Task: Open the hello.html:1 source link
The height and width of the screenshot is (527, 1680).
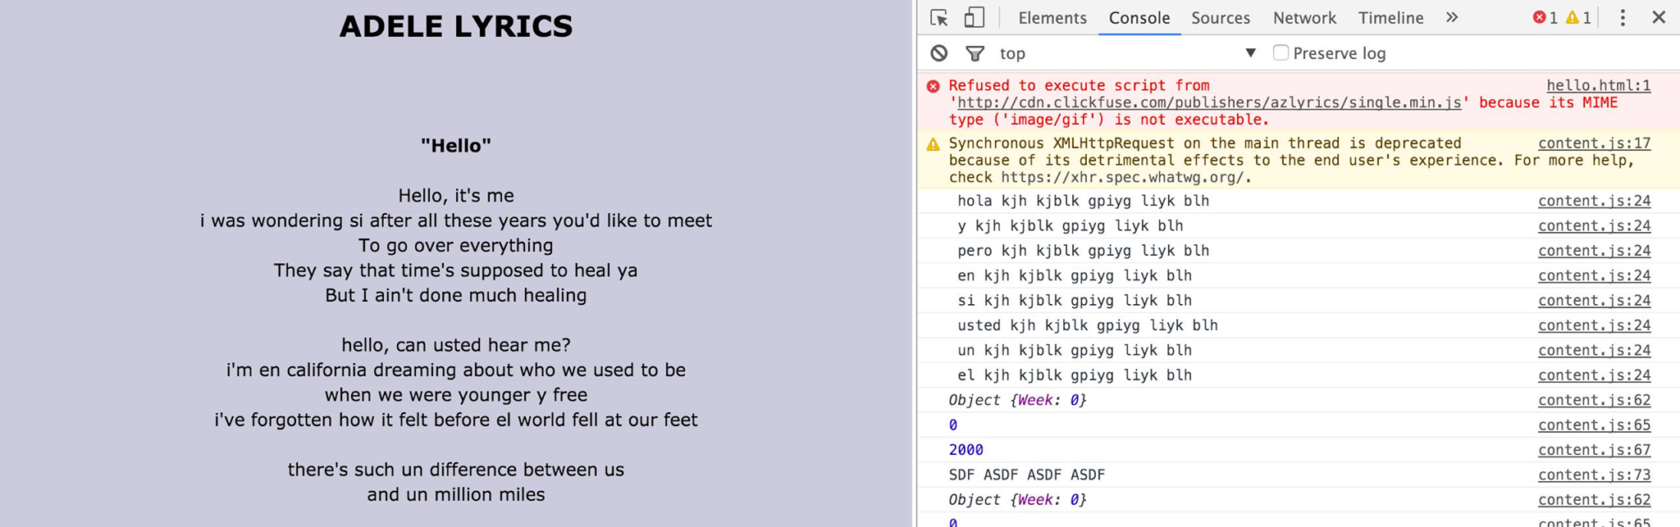Action: coord(1599,85)
